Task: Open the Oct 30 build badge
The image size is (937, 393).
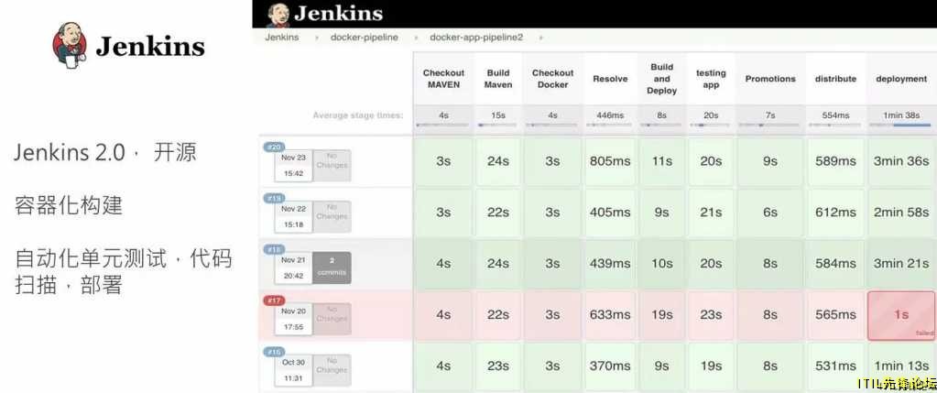Action: coord(274,353)
